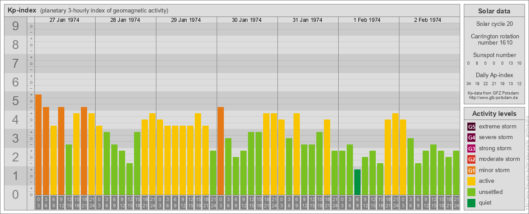
Task: Click the Activity levels panel heading
Action: (x=494, y=114)
